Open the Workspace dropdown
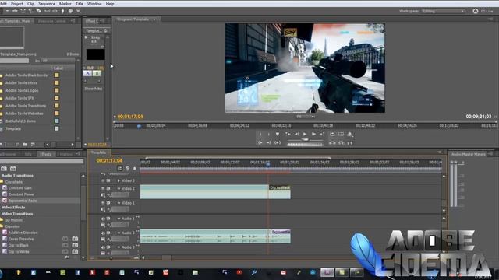Image resolution: width=499 pixels, height=280 pixels. 444,11
